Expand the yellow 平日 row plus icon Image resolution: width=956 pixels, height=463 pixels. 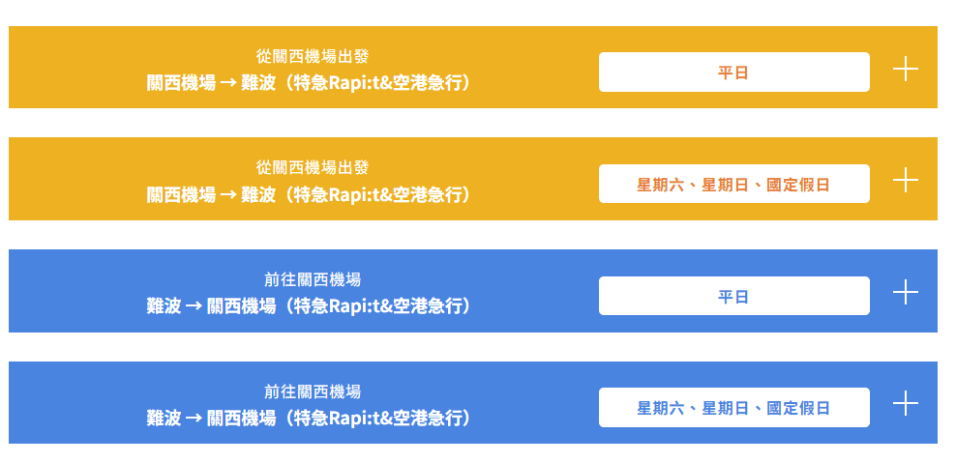tap(905, 69)
